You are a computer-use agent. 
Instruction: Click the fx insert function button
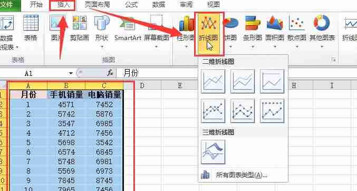click(x=110, y=73)
